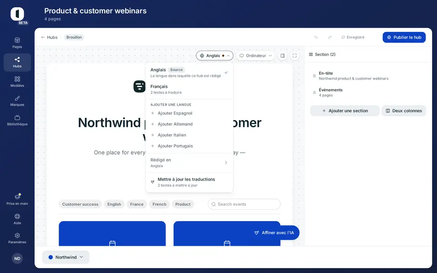Toggle the France filter tag
437x273 pixels.
click(137, 204)
